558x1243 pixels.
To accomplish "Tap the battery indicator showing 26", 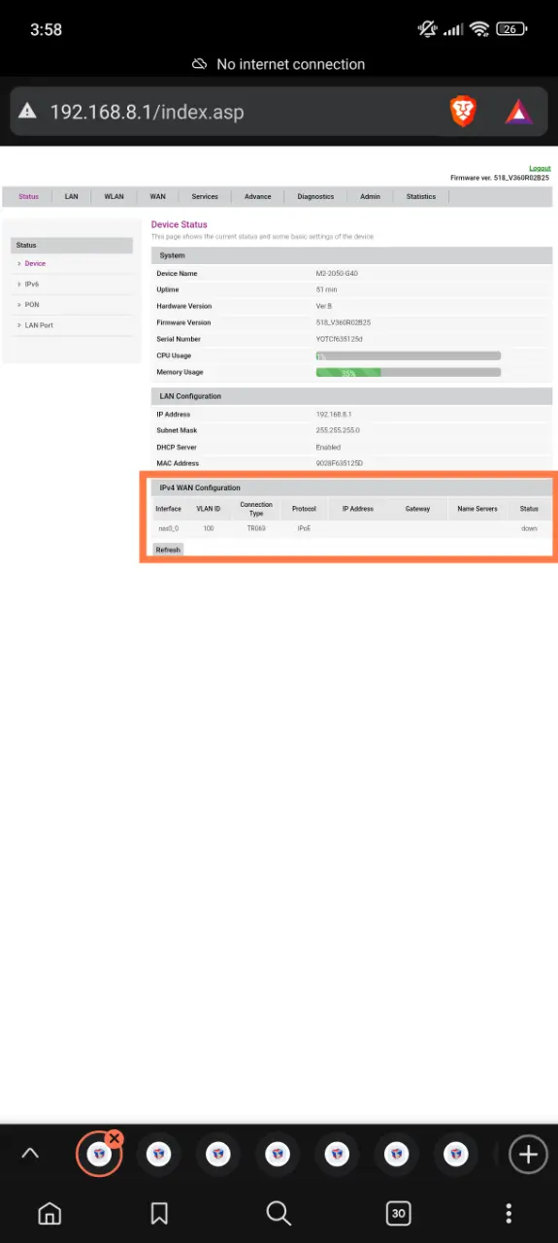I will coord(511,29).
